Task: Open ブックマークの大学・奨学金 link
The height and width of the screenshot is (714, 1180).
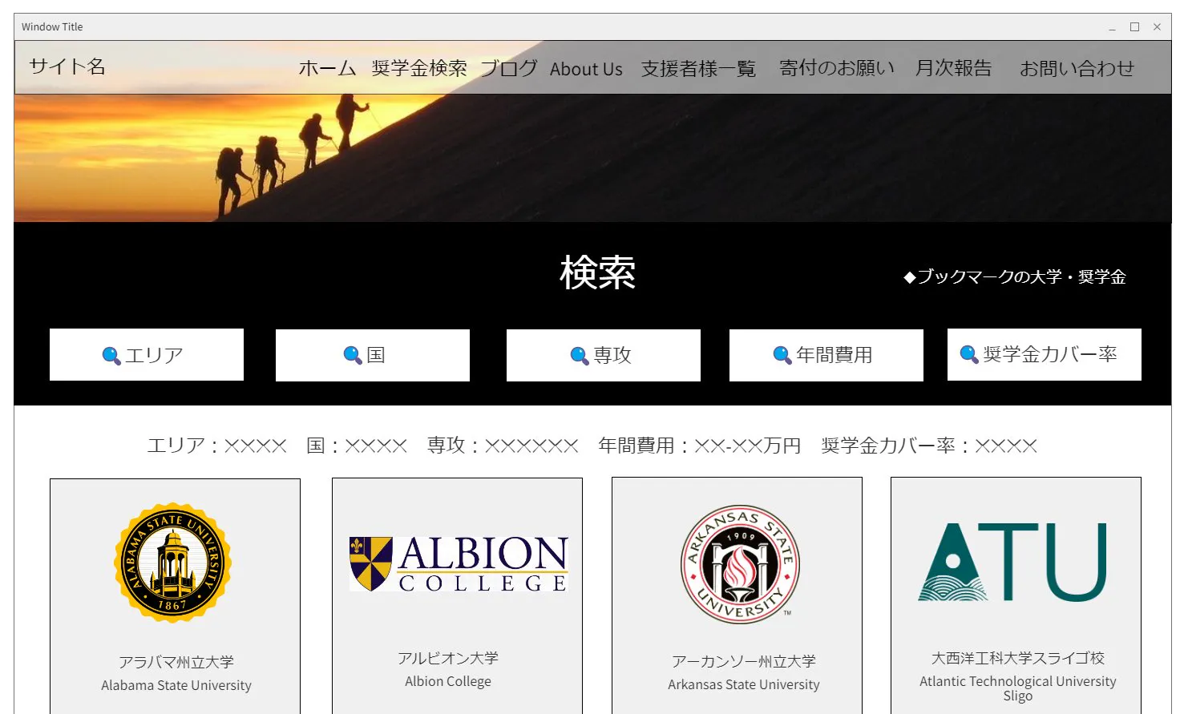Action: coord(1015,277)
